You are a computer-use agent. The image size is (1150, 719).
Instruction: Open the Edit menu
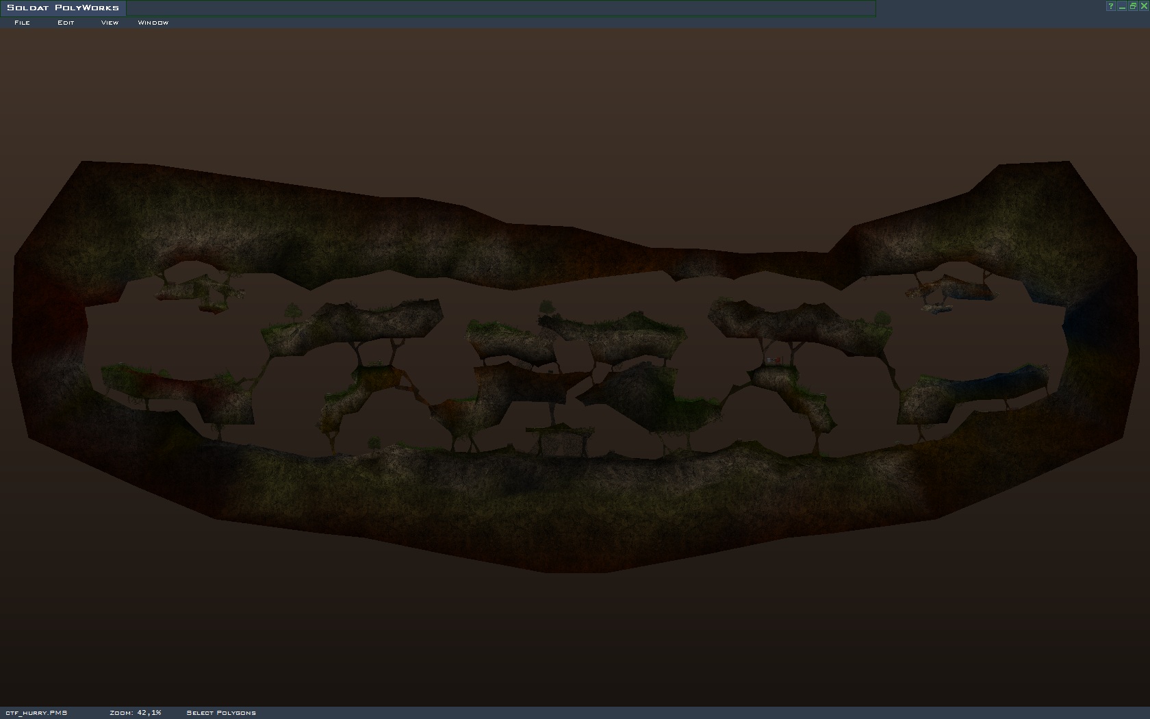pos(66,23)
